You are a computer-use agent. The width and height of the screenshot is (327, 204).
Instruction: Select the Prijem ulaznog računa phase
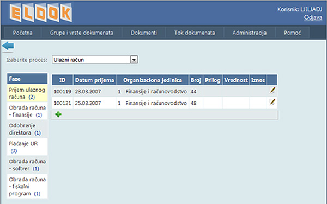click(x=27, y=93)
